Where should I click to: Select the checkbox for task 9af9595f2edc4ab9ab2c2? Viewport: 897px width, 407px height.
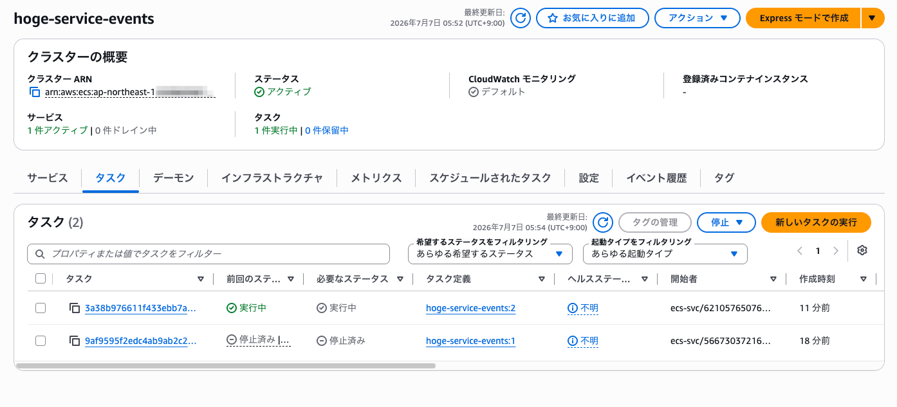click(41, 341)
